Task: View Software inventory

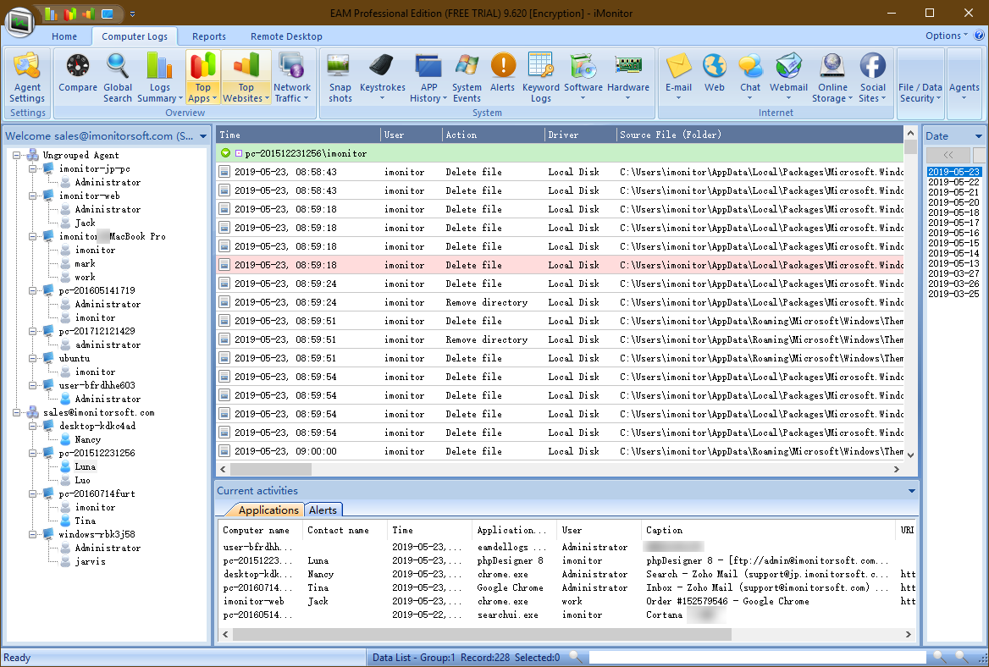Action: [583, 78]
